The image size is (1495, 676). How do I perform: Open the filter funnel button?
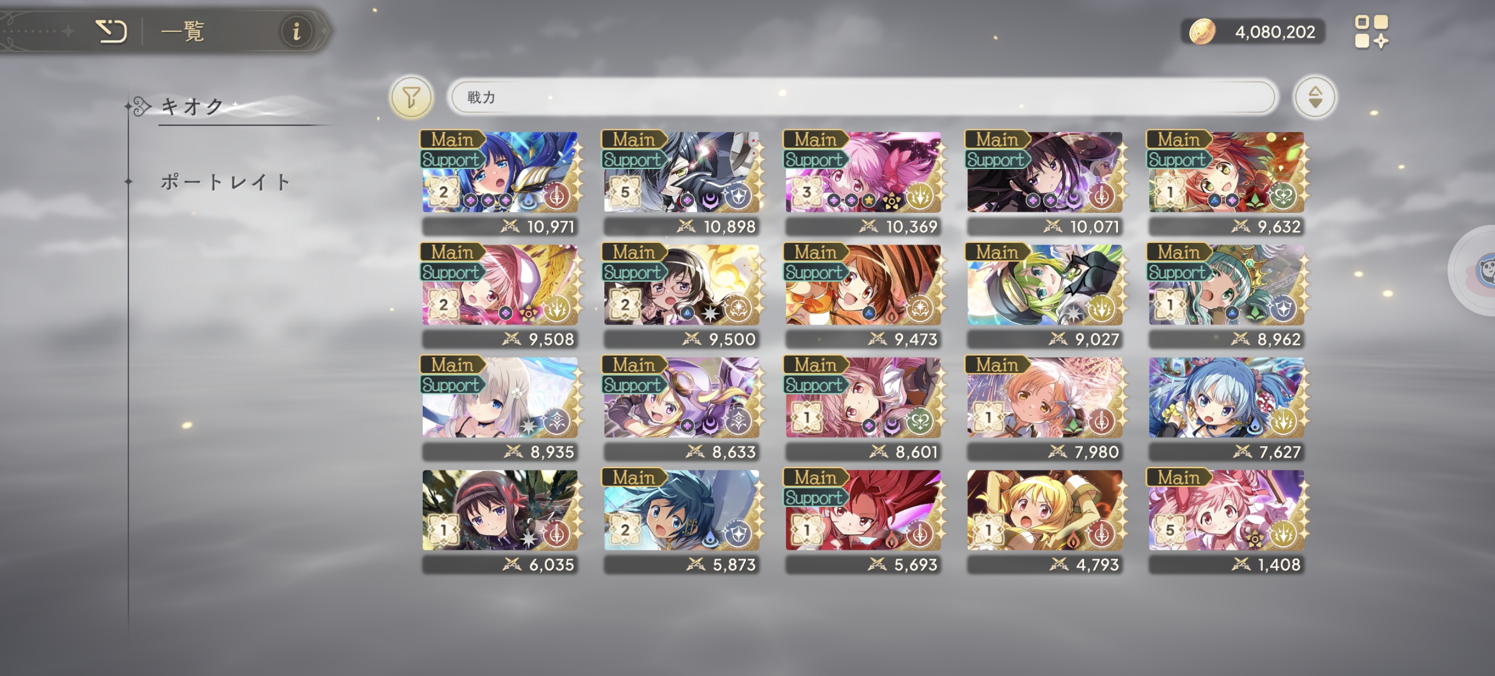[412, 97]
